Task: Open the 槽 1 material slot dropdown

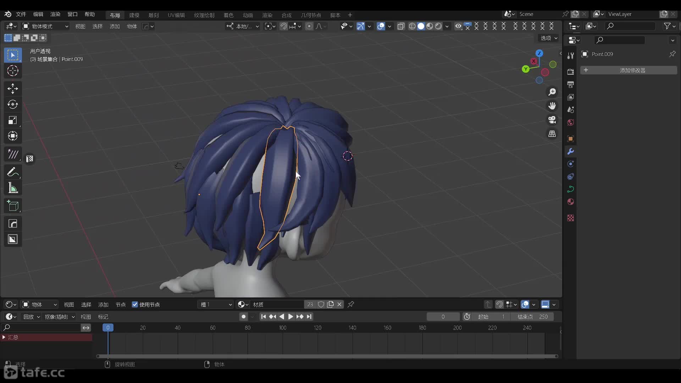Action: pos(215,305)
